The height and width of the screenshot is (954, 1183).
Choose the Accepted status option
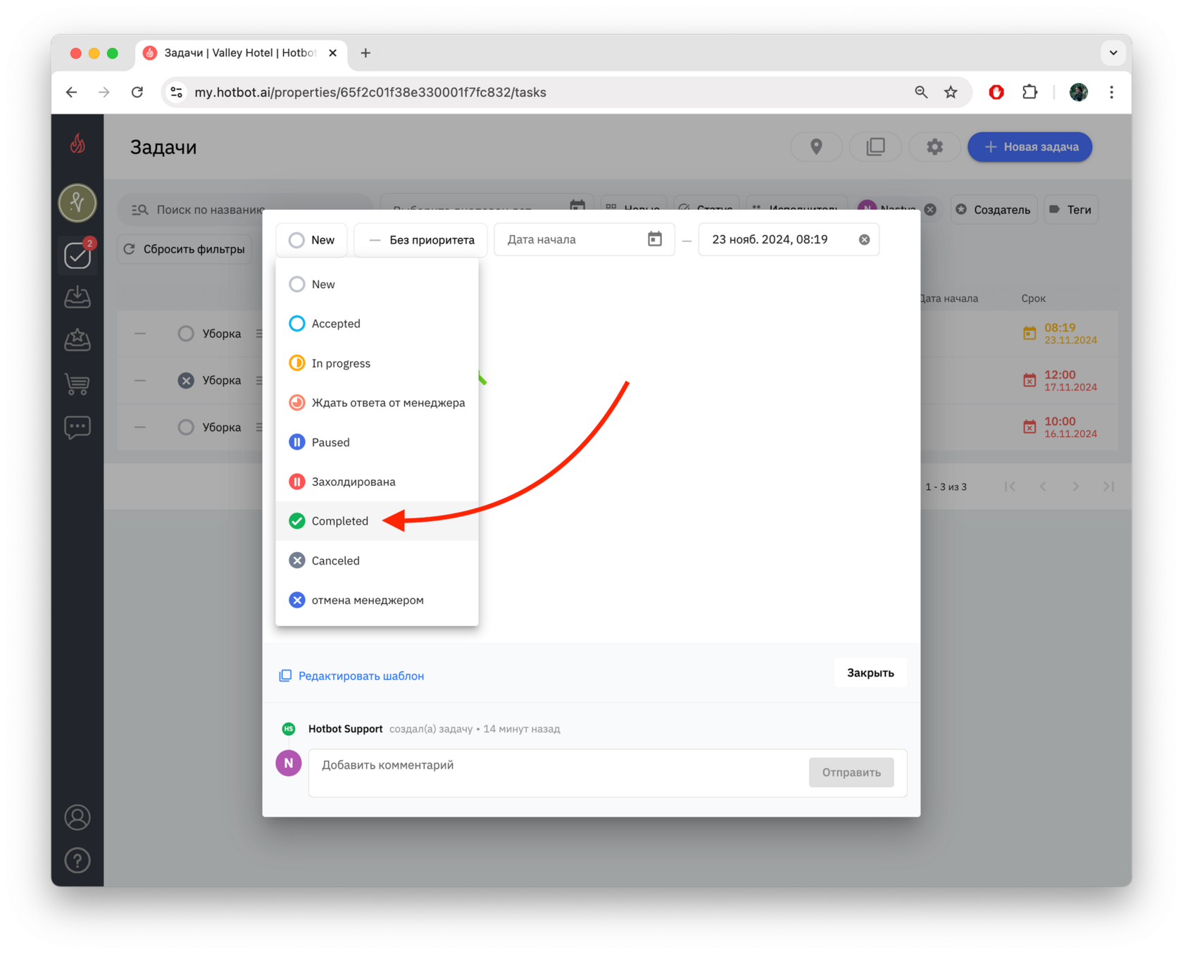[377, 323]
